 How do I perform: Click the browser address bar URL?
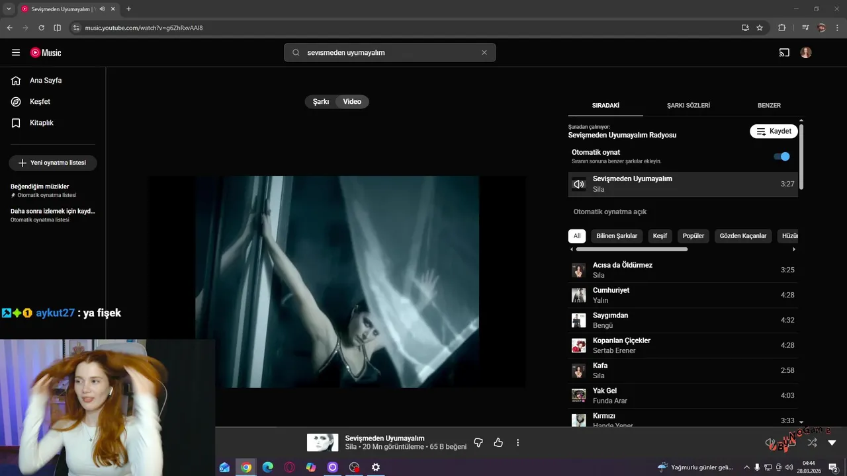[x=144, y=28]
